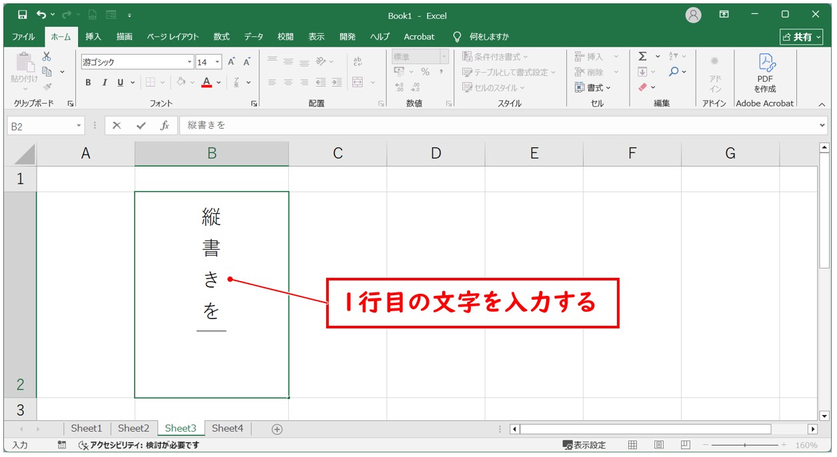Copy the selection in the clipboard group
Screen dimensions: 837x457
tap(47, 72)
